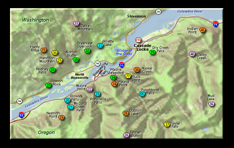Click the PWR marker above Cascade Locks
Image resolution: width=234 pixels, height=148 pixels.
pos(139,40)
